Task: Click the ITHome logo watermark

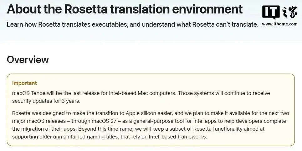Action: pos(279,13)
